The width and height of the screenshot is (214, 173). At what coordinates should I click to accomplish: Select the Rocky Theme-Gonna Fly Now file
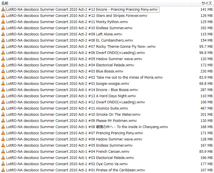(81, 47)
